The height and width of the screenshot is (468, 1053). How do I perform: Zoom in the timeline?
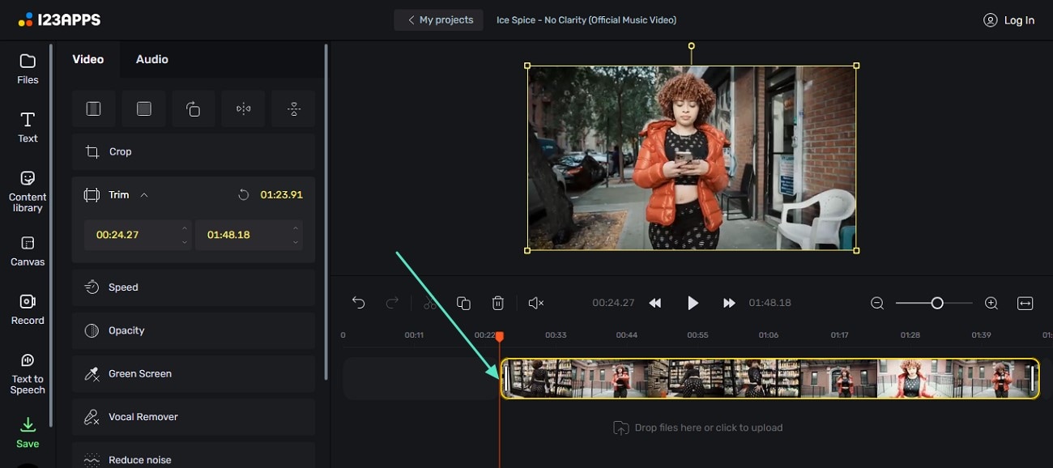(991, 303)
